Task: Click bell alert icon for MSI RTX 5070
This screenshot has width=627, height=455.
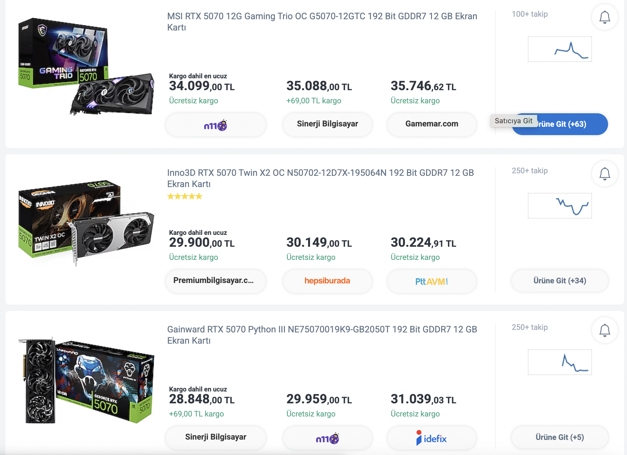Action: (605, 17)
